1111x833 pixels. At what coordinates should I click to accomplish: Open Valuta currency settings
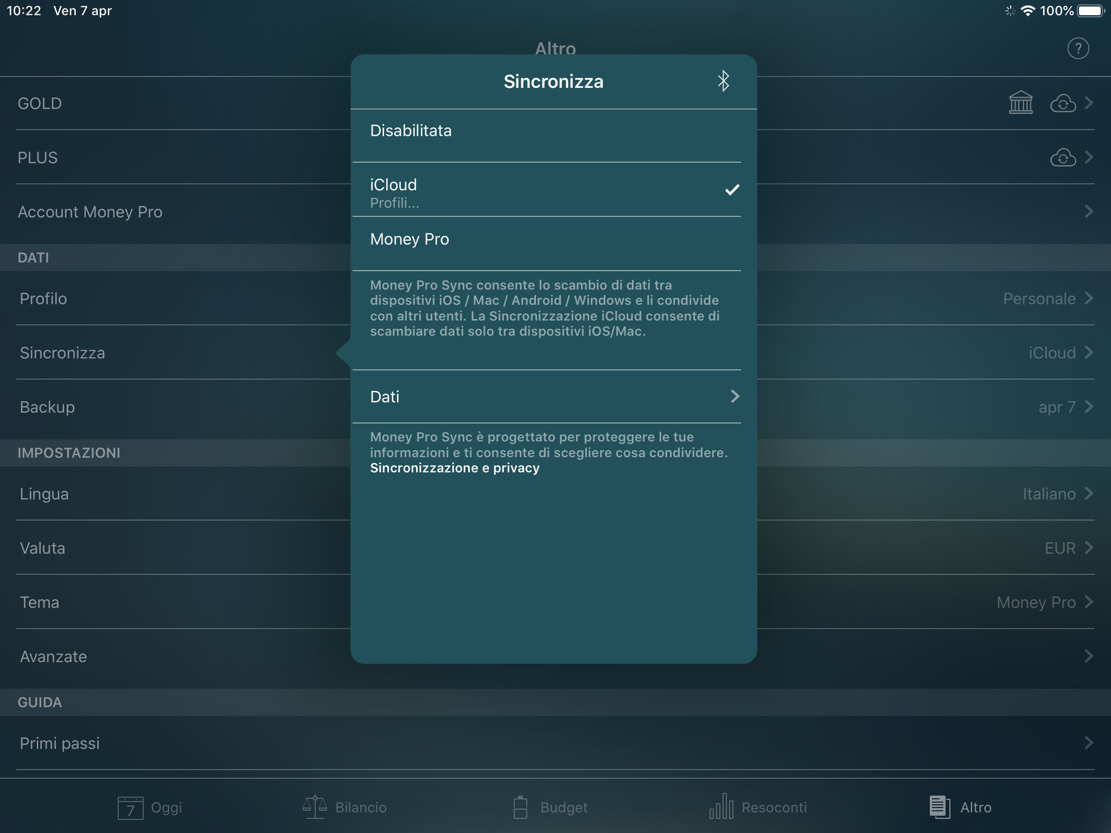click(554, 548)
